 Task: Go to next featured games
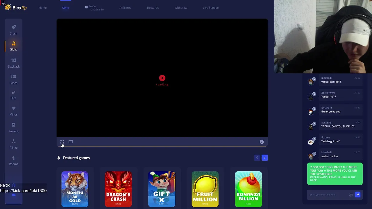coord(264,158)
